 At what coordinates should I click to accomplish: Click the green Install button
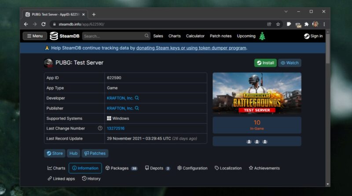pos(265,63)
